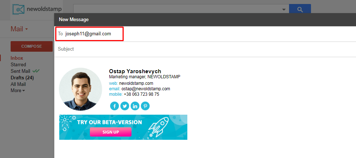Click the Facebook icon in signature
The width and height of the screenshot is (356, 158).
coord(115,106)
